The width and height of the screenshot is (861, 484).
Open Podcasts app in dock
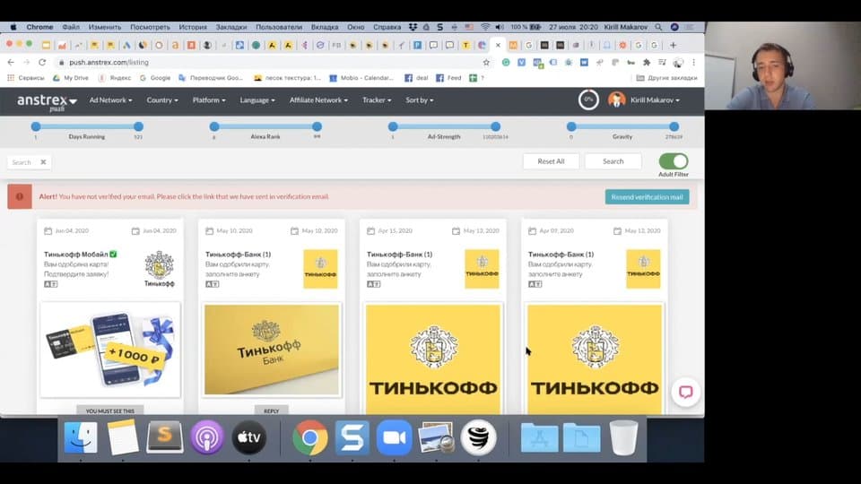pos(207,438)
